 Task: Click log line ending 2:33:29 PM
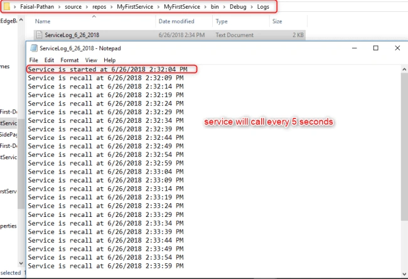pyautogui.click(x=105, y=214)
